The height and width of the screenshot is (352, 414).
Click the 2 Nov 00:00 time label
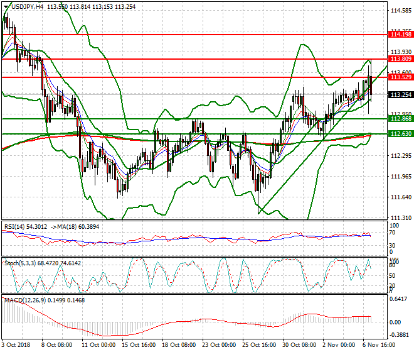(339, 345)
